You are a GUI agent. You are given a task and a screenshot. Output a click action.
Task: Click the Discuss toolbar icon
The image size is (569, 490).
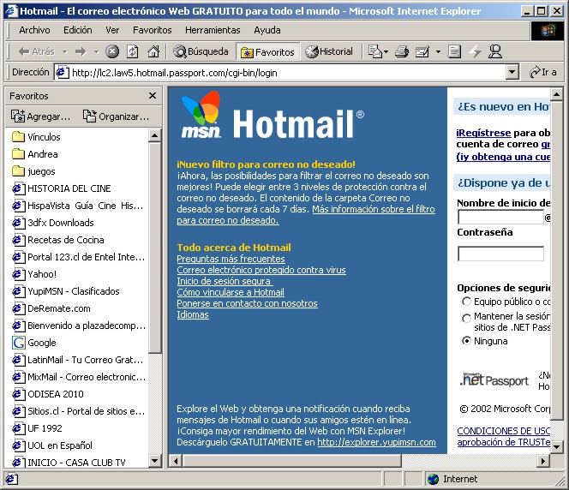coord(454,51)
